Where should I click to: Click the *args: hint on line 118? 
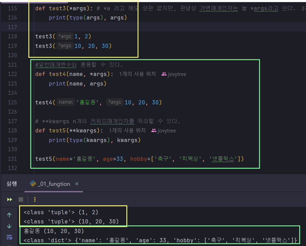pos(65,36)
